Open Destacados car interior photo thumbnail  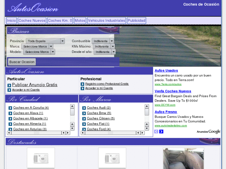tap(183, 158)
